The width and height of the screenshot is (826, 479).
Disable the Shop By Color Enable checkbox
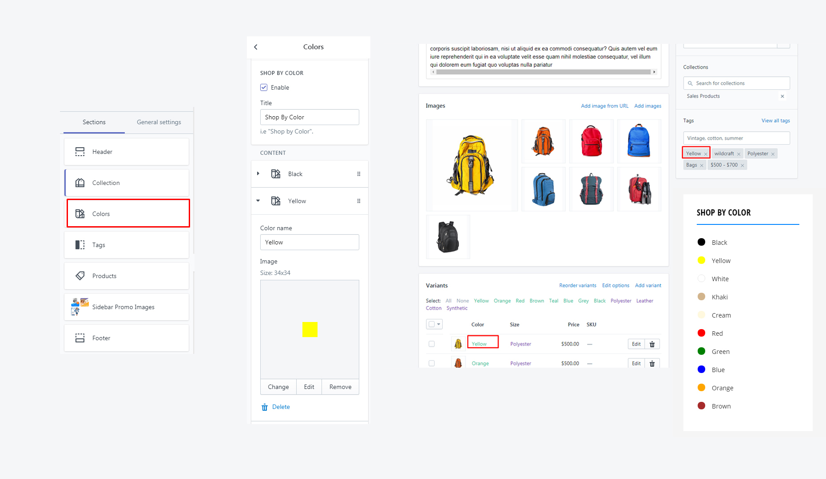pyautogui.click(x=264, y=87)
